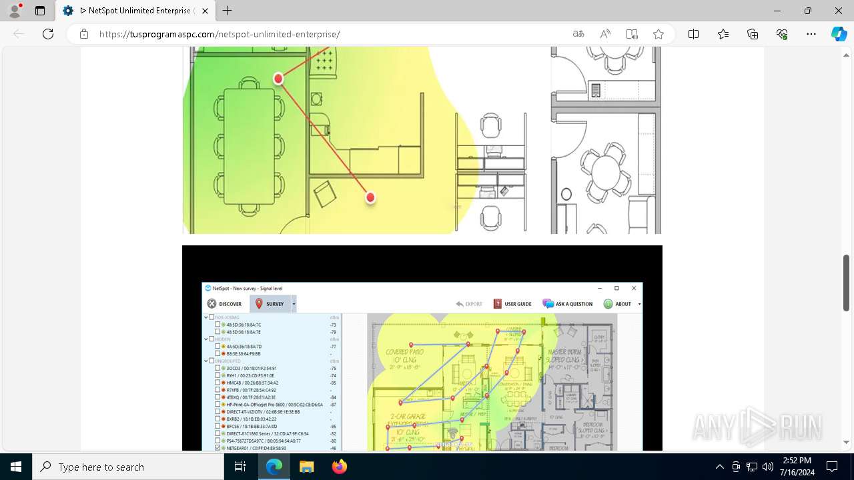Check the 3OCD3 network checkbox
Viewport: 854px width, 480px height.
218,368
